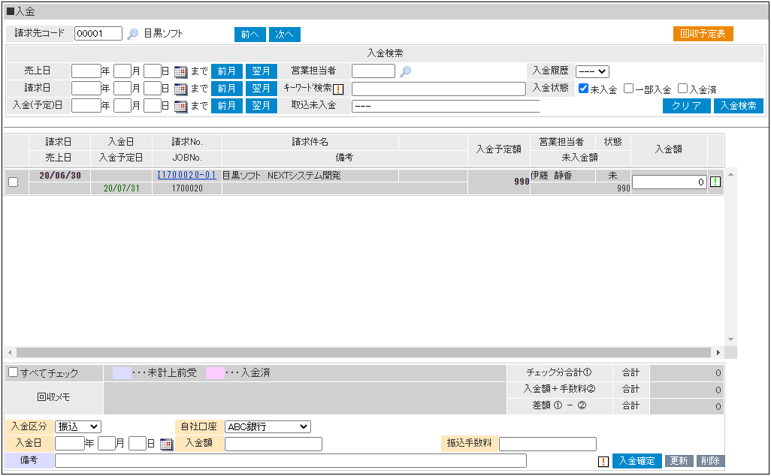This screenshot has width=771, height=476.
Task: Open the 入金区分 dropdown showing 振込
Action: pos(78,427)
